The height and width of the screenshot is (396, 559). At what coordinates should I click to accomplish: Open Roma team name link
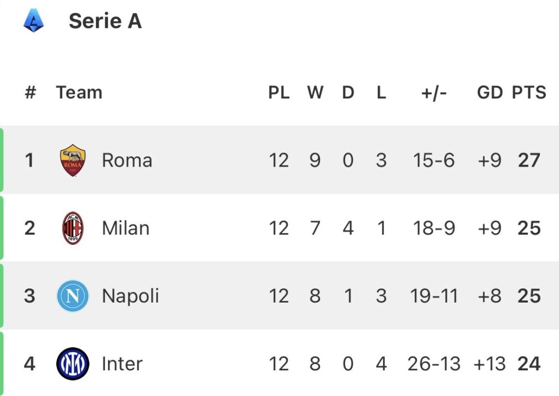click(127, 161)
